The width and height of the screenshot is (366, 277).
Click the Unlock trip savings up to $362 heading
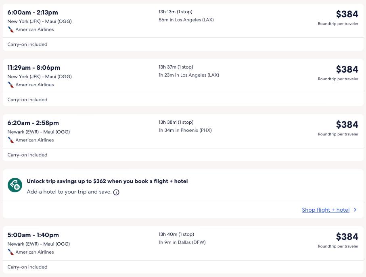tap(107, 181)
